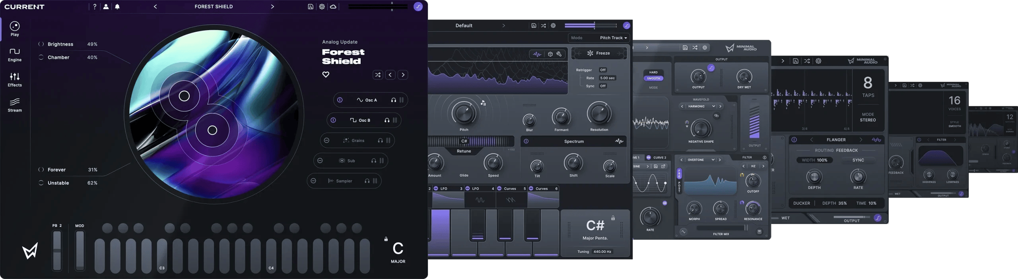Open the OVERTONE filter dropdown
1018x279 pixels.
(x=701, y=160)
